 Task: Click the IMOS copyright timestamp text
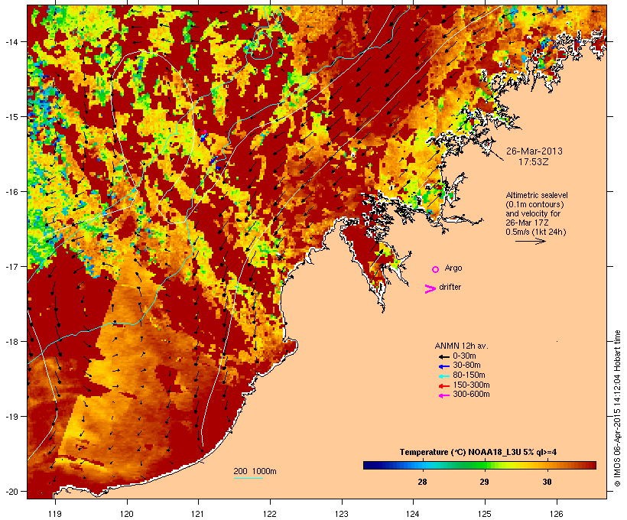click(x=617, y=408)
